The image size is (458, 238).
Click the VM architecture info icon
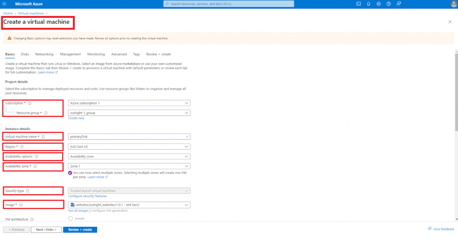[x=32, y=219]
